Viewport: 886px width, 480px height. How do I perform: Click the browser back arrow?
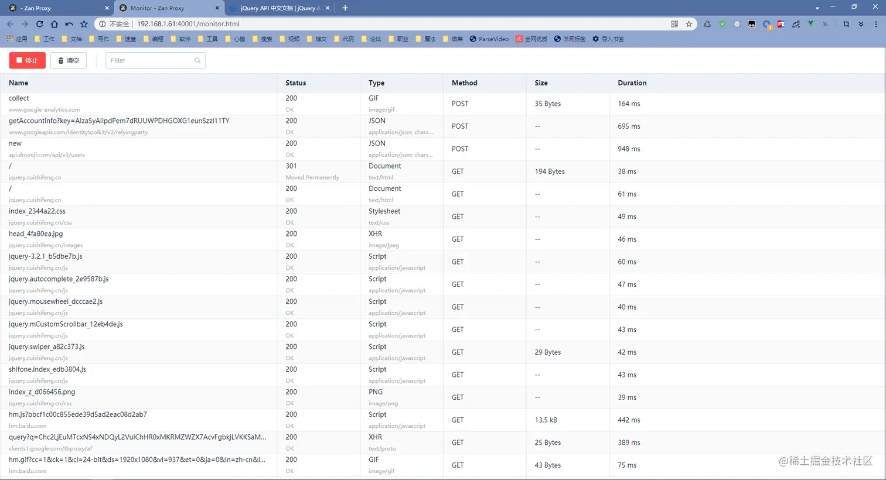point(10,24)
